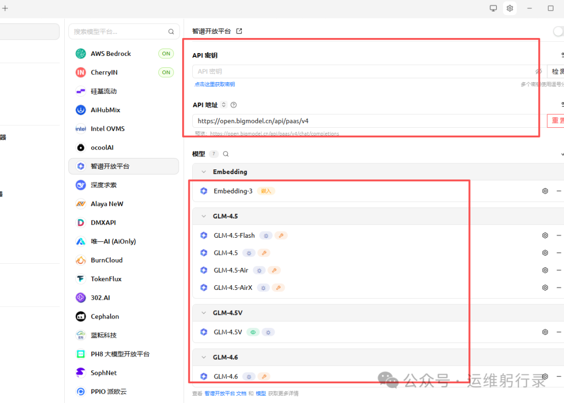Viewport: 564px width, 403px height.
Task: Click the 点击这里获取密钥 link
Action: [x=215, y=84]
